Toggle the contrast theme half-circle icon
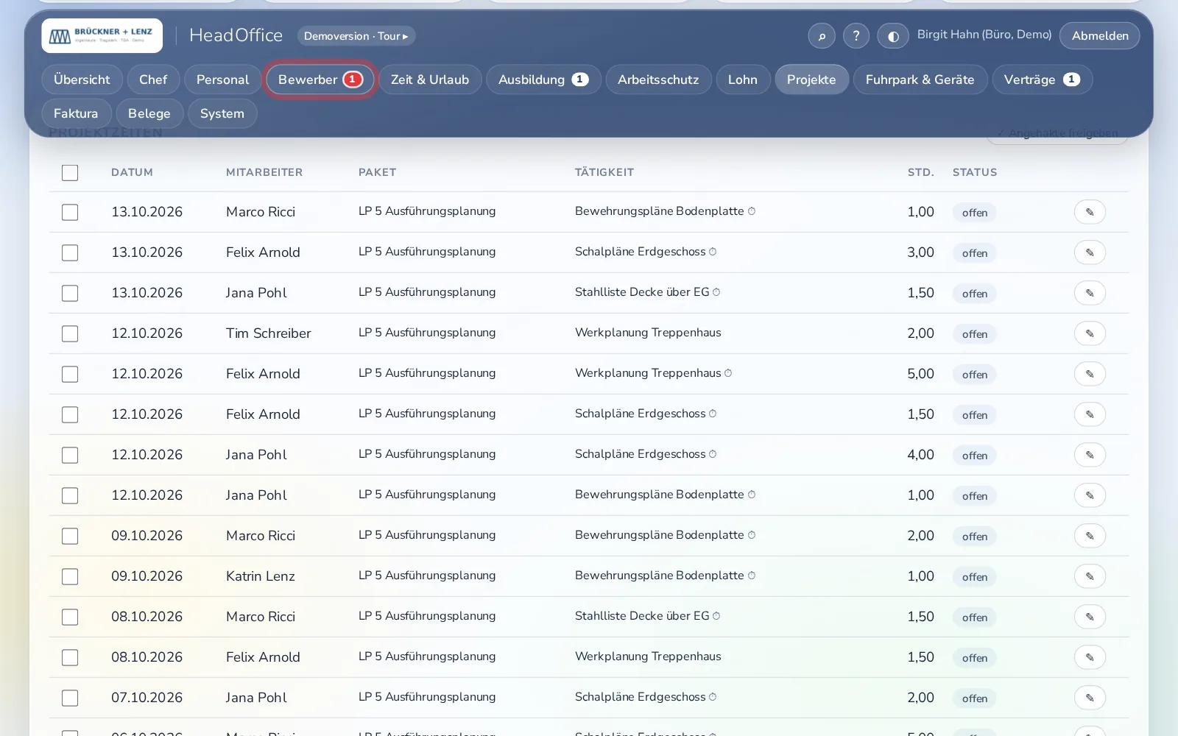This screenshot has width=1178, height=736. pyautogui.click(x=893, y=36)
